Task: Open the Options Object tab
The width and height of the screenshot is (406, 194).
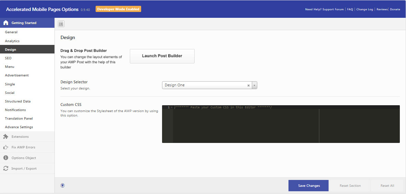Action: click(x=27, y=158)
